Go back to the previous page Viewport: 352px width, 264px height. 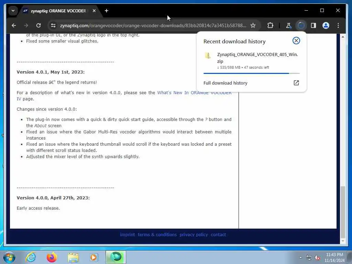[x=14, y=25]
